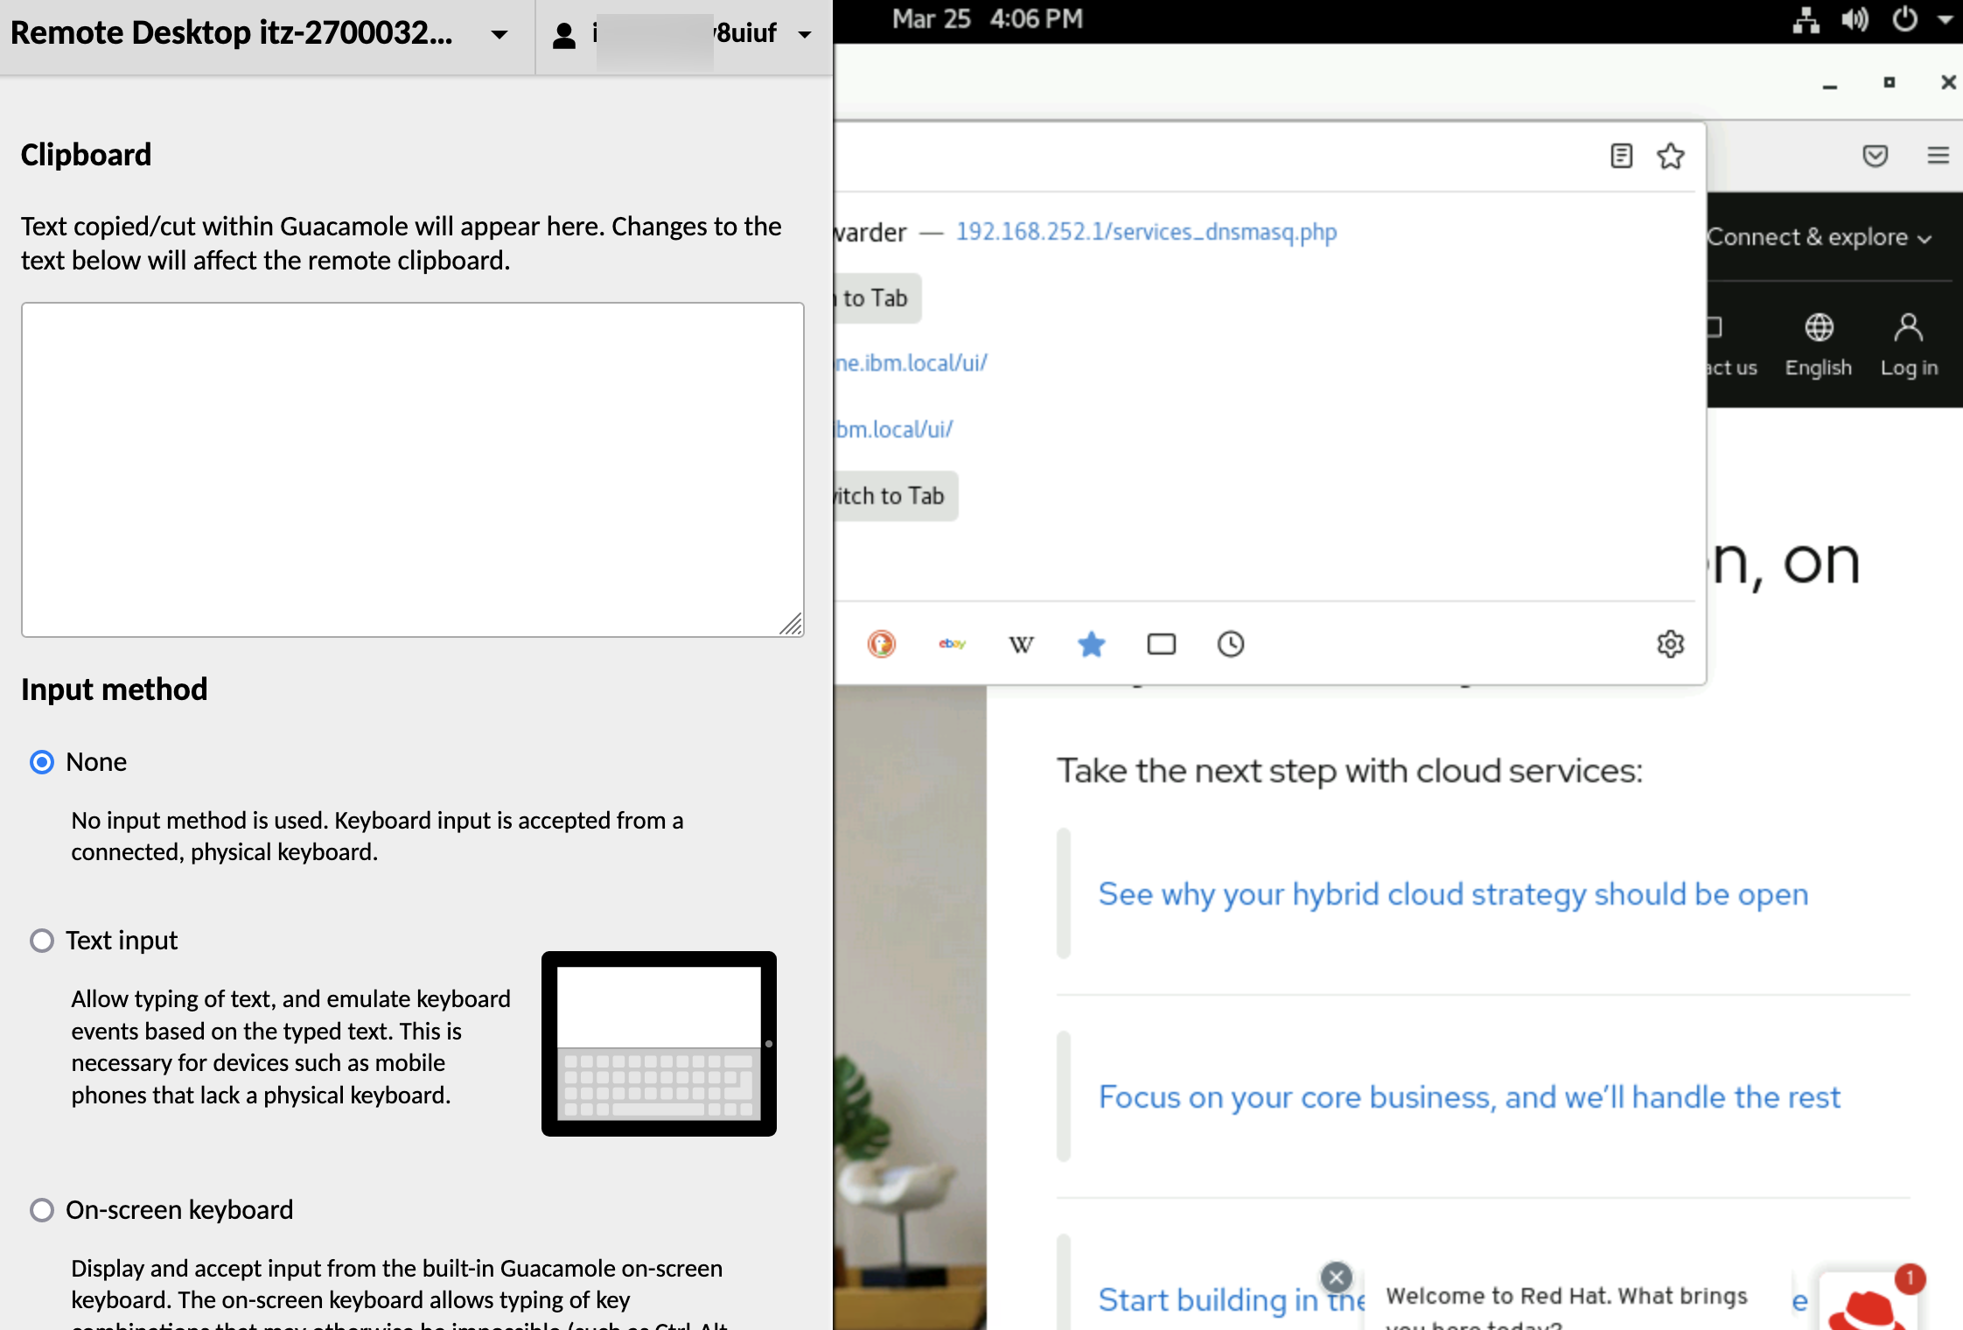Open search settings gear icon
Screen dimensions: 1963x1330
[x=1670, y=644]
